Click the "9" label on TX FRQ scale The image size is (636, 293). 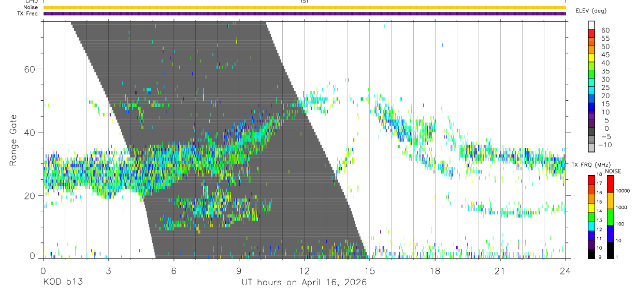coord(600,257)
